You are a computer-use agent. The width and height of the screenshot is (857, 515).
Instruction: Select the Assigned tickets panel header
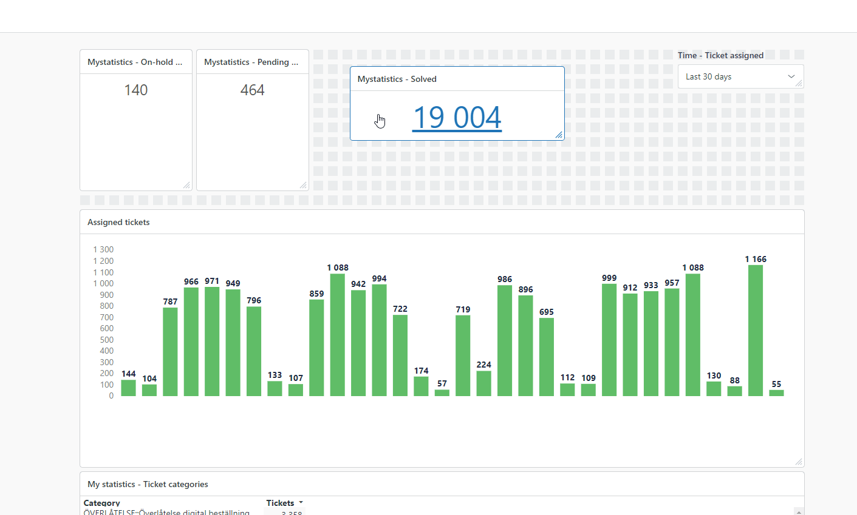[118, 222]
